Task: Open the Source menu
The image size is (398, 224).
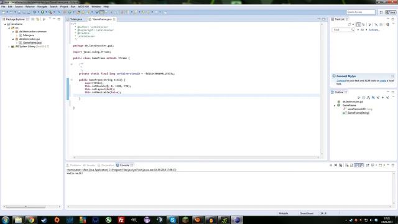Action: [x=19, y=7]
